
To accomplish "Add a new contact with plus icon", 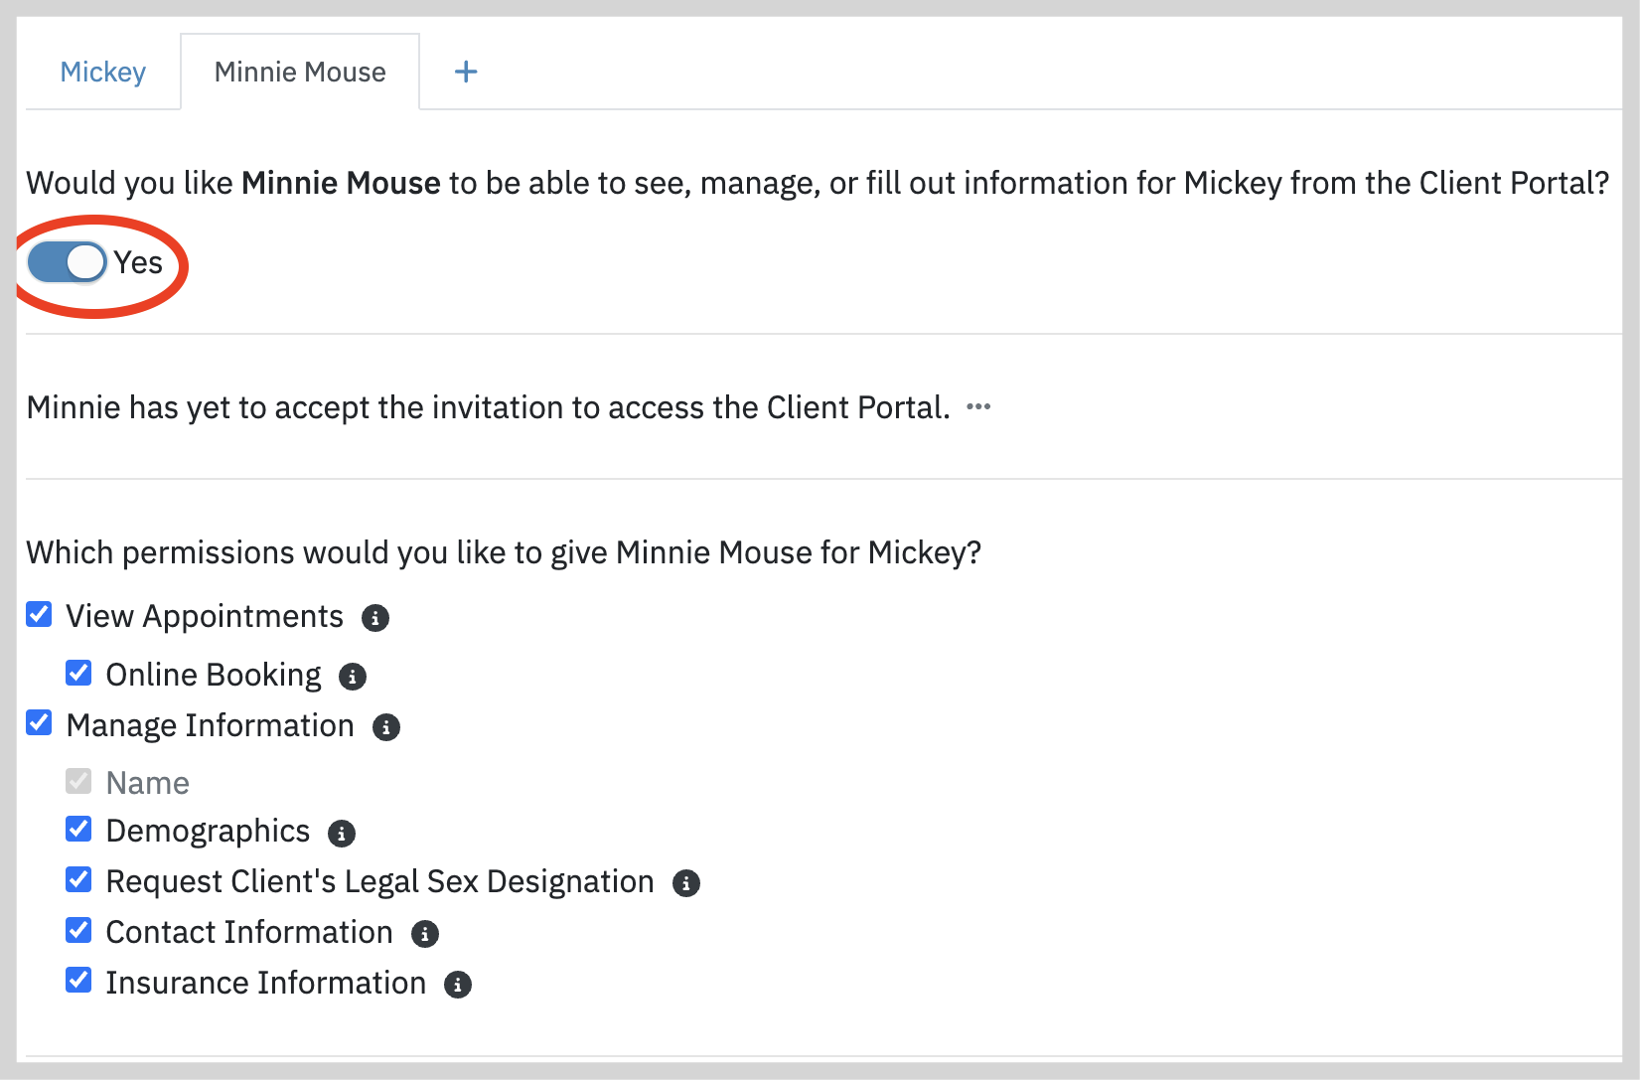I will pyautogui.click(x=466, y=72).
